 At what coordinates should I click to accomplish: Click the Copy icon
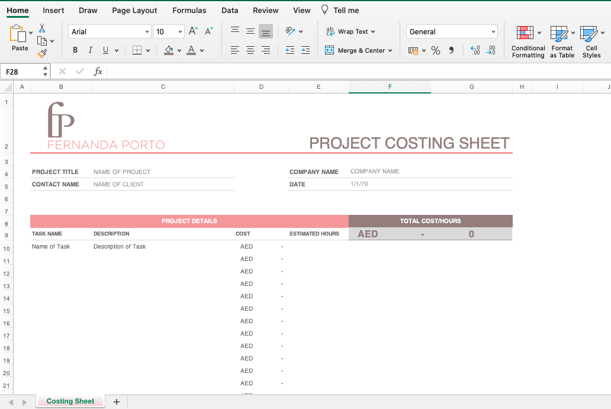42,41
